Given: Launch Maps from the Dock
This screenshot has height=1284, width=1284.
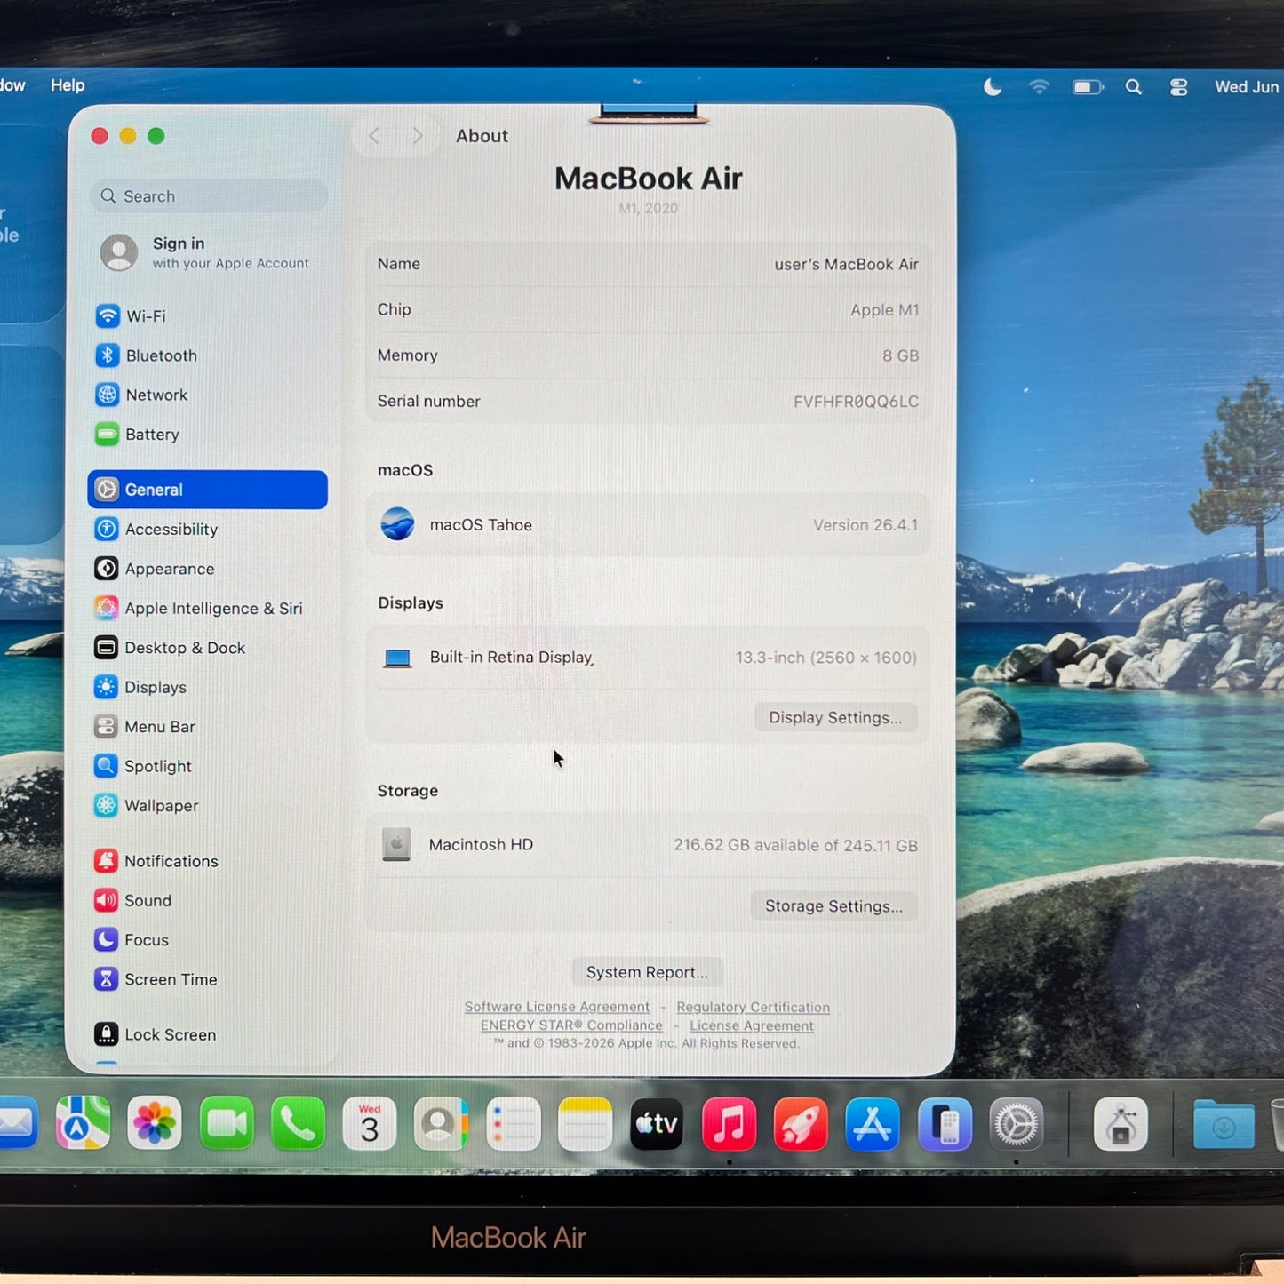Looking at the screenshot, I should (83, 1123).
